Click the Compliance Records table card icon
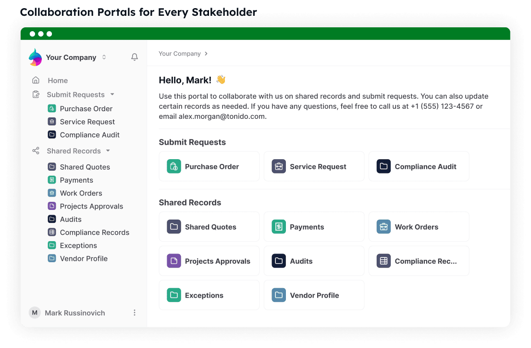Image resolution: width=531 pixels, height=348 pixels. 383,261
